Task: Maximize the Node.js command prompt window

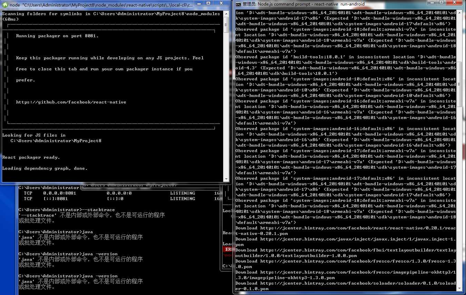Action: pyautogui.click(x=441, y=2)
